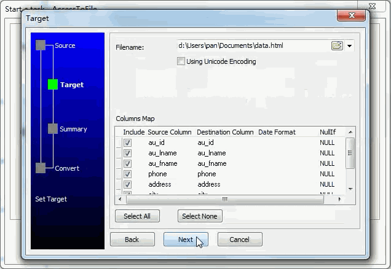Select phone destination column cell
The height and width of the screenshot is (269, 391).
point(207,174)
